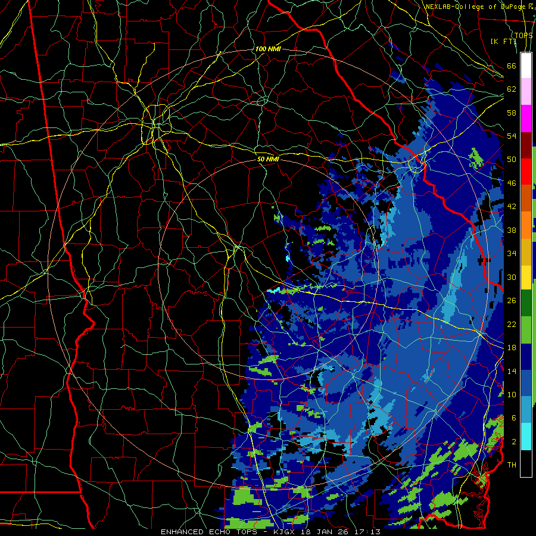Click the yellow legend swatch

click(526, 278)
